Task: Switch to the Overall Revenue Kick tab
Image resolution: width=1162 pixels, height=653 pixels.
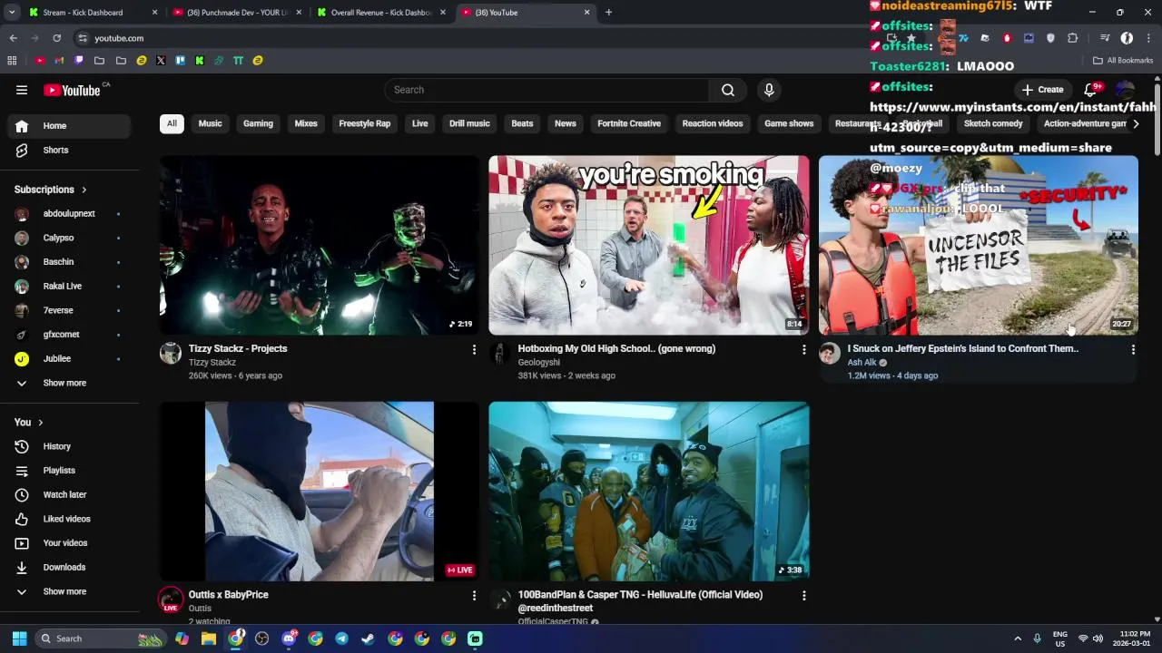Action: tap(379, 13)
